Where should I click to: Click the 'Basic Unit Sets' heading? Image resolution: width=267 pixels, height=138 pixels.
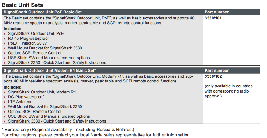coord(22,5)
